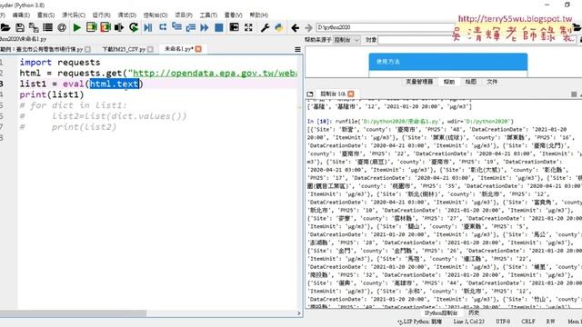Click the 对象 object input field
Screen dimensions: 582x327
(x=416, y=40)
